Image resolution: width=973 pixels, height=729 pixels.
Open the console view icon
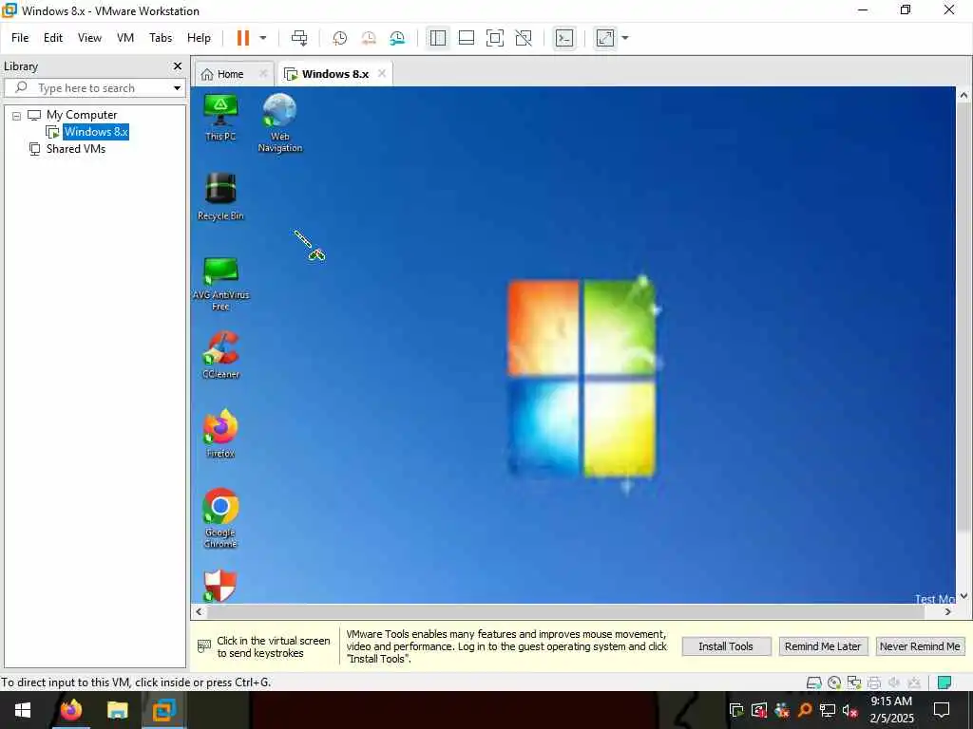point(564,38)
